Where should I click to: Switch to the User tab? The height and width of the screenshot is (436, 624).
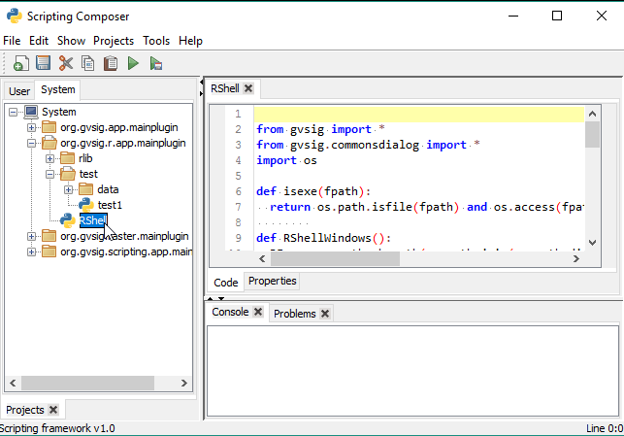click(19, 90)
